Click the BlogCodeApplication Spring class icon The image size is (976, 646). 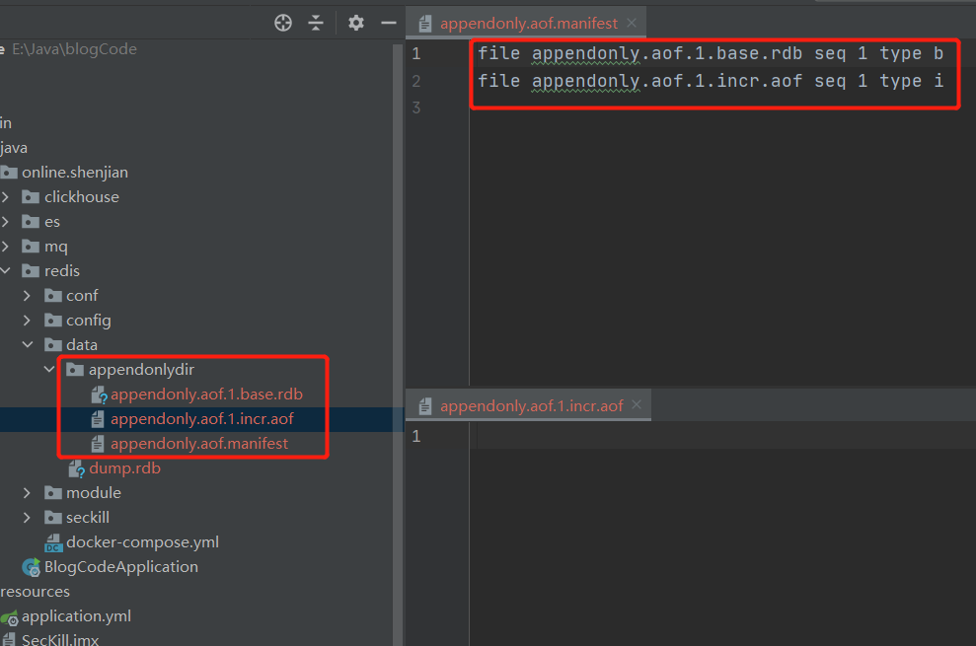32,567
